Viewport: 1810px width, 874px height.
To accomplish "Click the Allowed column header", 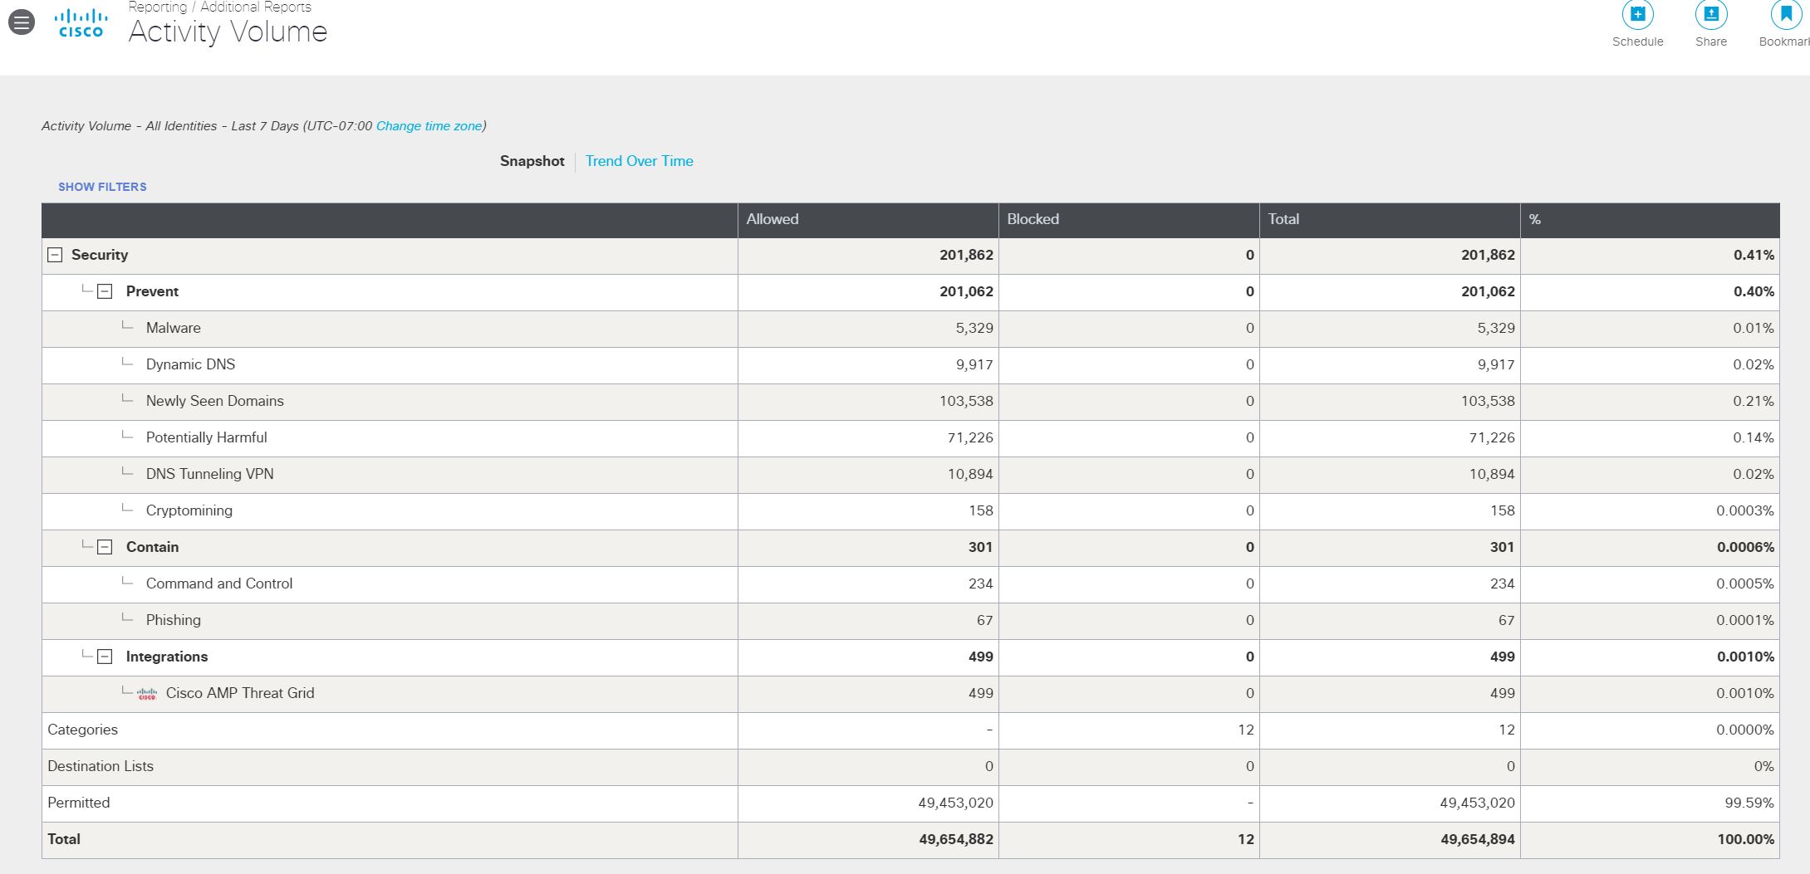I will click(x=772, y=219).
